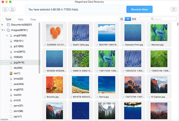Click the export/save scan icon
This screenshot has height=121, width=179.
pyautogui.click(x=13, y=9)
